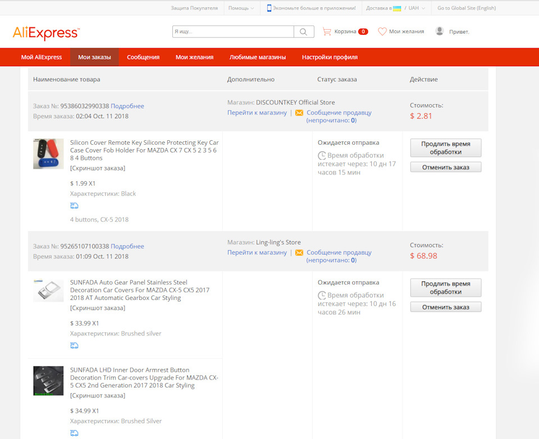Open Подробнее for order 95265107100338
The width and height of the screenshot is (539, 439).
coord(127,246)
